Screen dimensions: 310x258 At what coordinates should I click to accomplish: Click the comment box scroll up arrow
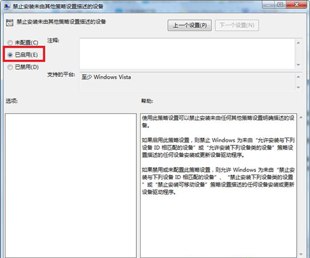(298, 43)
